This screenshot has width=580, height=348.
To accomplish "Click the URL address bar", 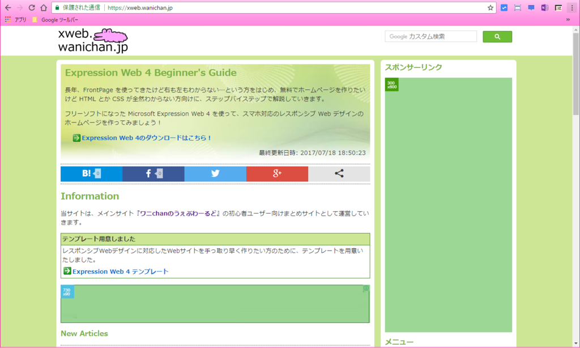I will [274, 7].
